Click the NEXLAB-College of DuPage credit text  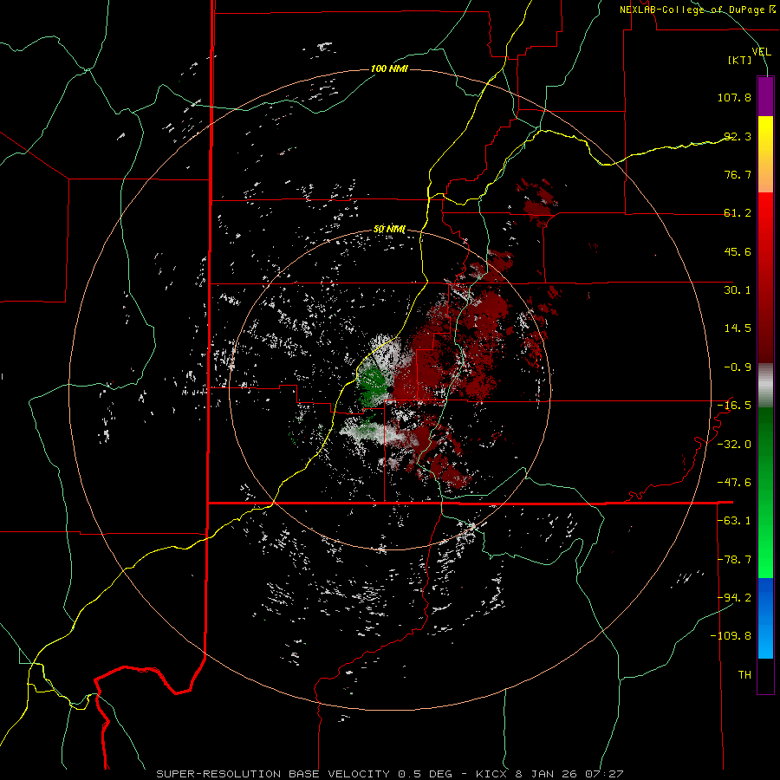coord(697,10)
